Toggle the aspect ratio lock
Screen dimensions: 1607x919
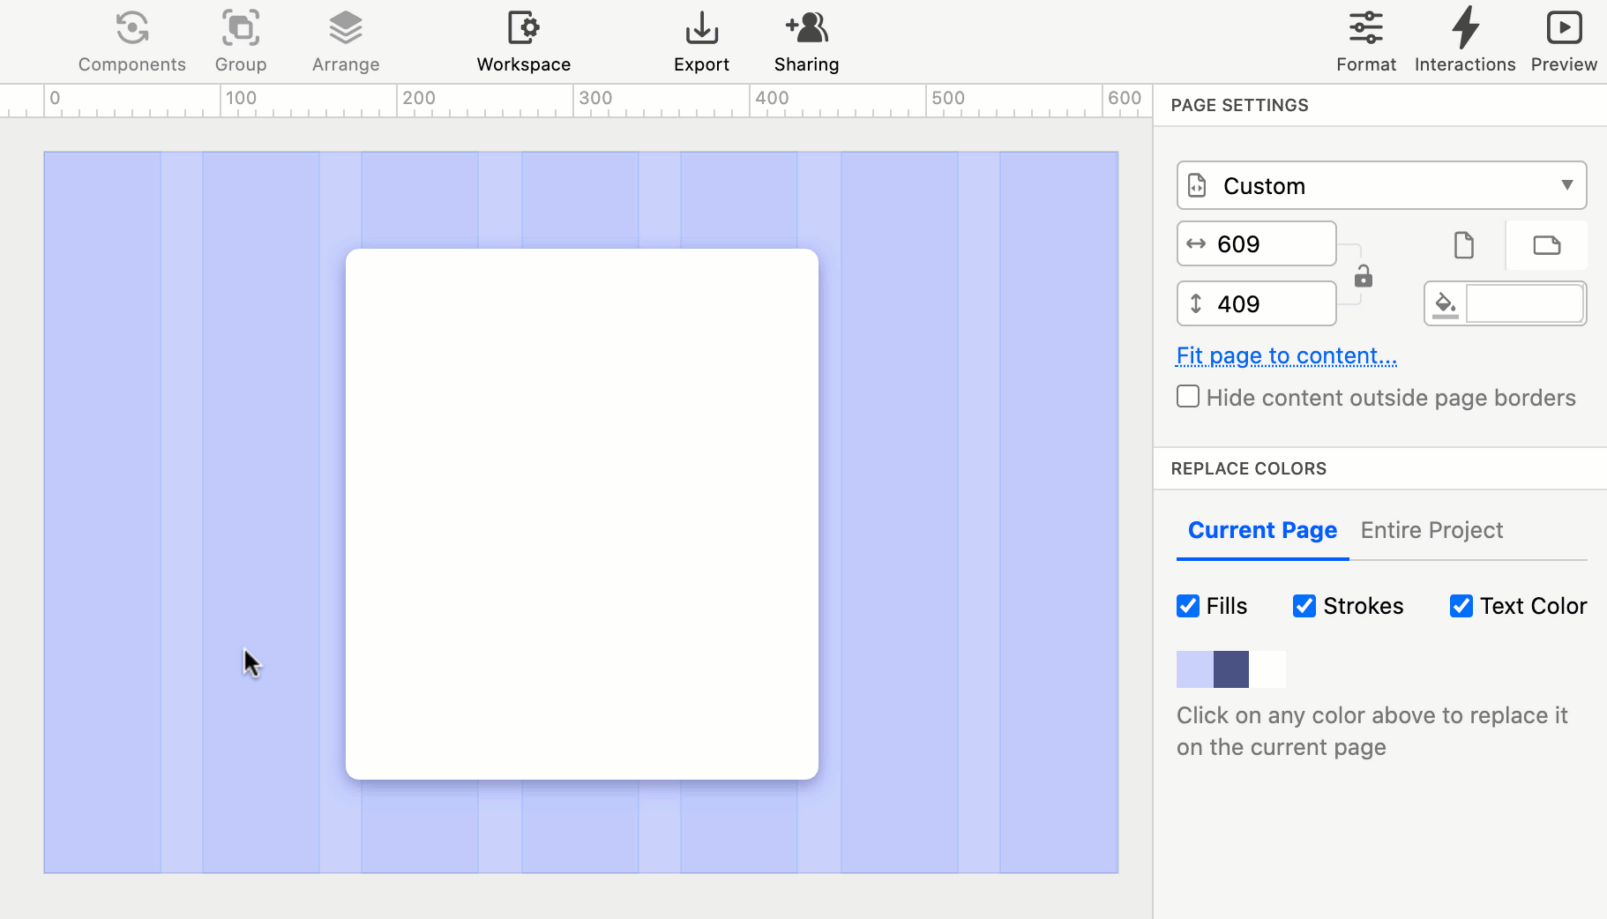(x=1363, y=276)
